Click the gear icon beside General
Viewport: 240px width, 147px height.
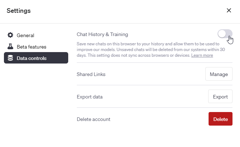(10, 35)
